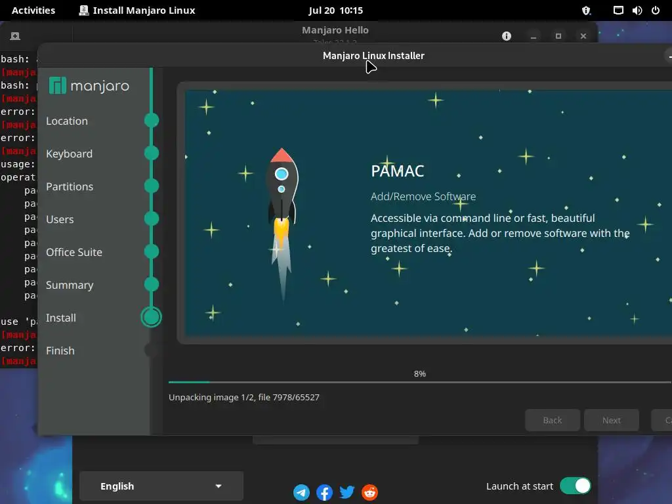Click the Manjaro Linux Installer title bar
672x504 pixels.
[373, 56]
